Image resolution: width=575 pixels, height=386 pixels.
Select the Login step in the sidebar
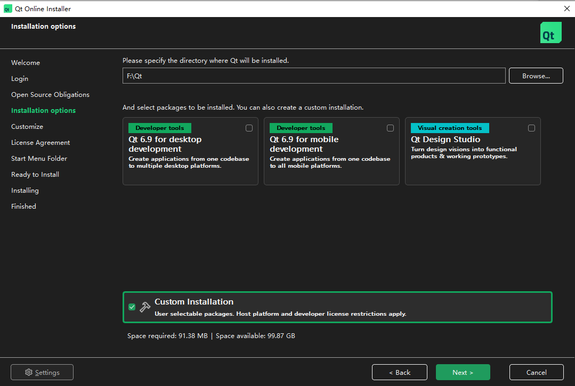20,79
